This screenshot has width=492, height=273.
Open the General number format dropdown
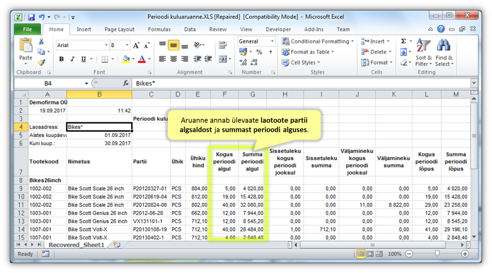(272, 41)
